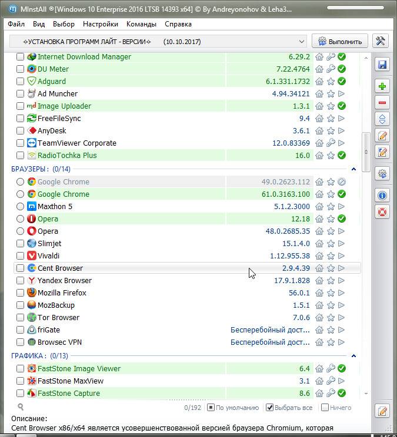Click play arrow in Vivaldi row
Viewport: 397px width, 437px height.
341,256
